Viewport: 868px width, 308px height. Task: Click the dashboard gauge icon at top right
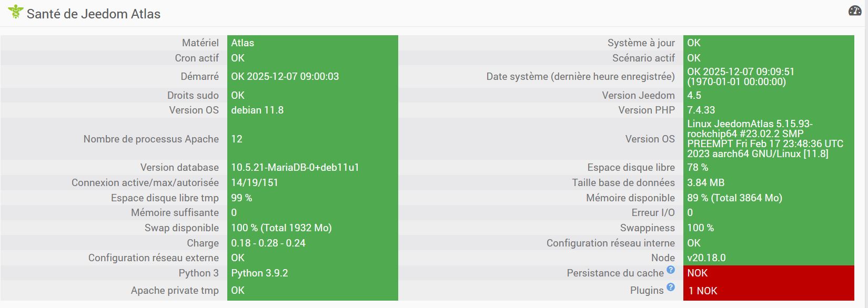(x=855, y=11)
